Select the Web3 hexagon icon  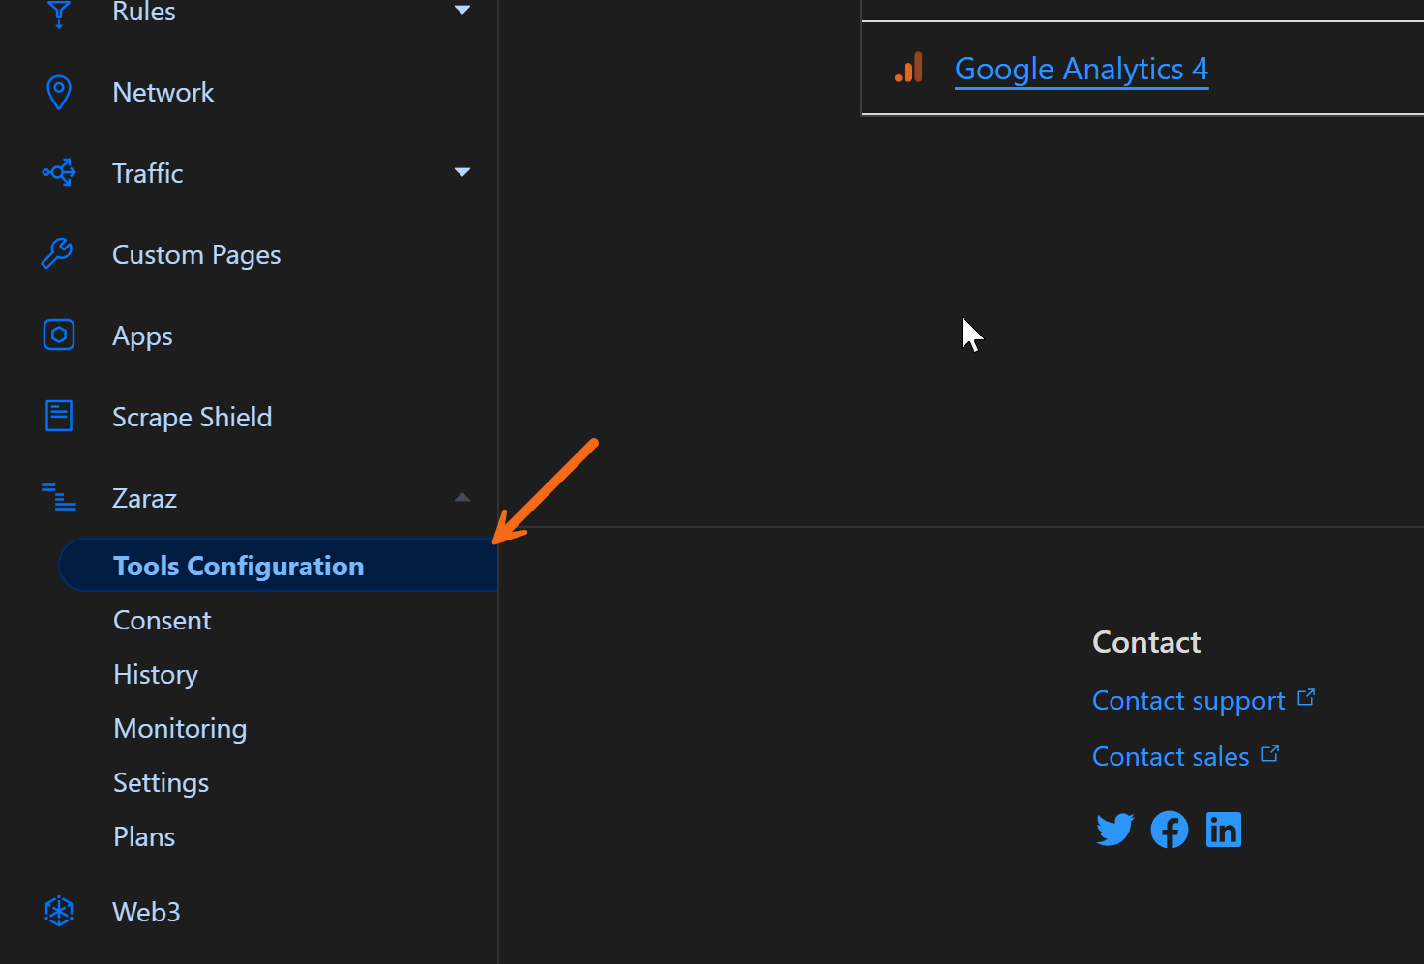(x=58, y=911)
